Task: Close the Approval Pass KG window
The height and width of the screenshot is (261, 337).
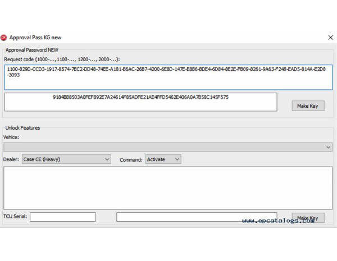Action: click(x=330, y=38)
